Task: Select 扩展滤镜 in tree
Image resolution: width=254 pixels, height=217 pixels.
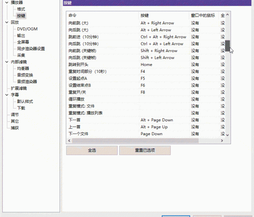Action: [x=19, y=89]
